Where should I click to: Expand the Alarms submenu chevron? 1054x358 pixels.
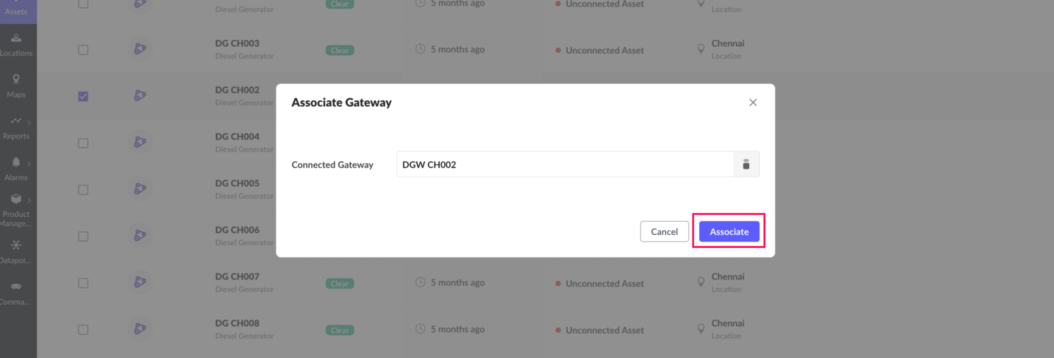pyautogui.click(x=29, y=164)
